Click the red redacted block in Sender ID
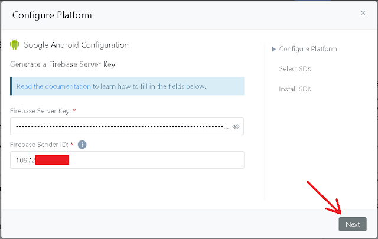 pyautogui.click(x=53, y=160)
